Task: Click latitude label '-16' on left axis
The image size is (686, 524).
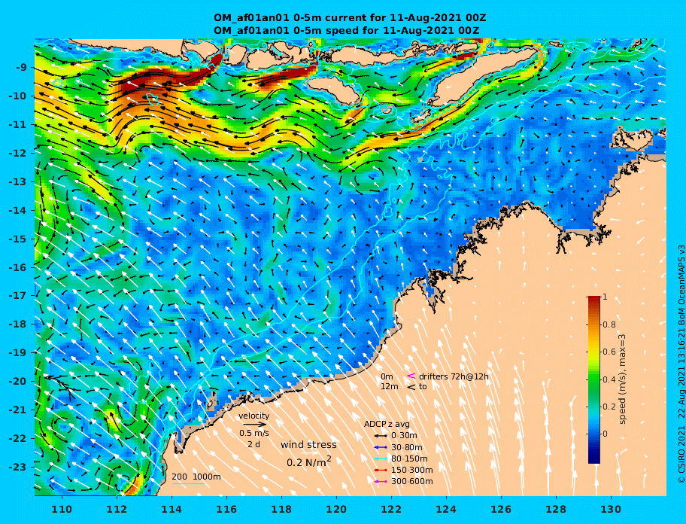Action: click(18, 267)
